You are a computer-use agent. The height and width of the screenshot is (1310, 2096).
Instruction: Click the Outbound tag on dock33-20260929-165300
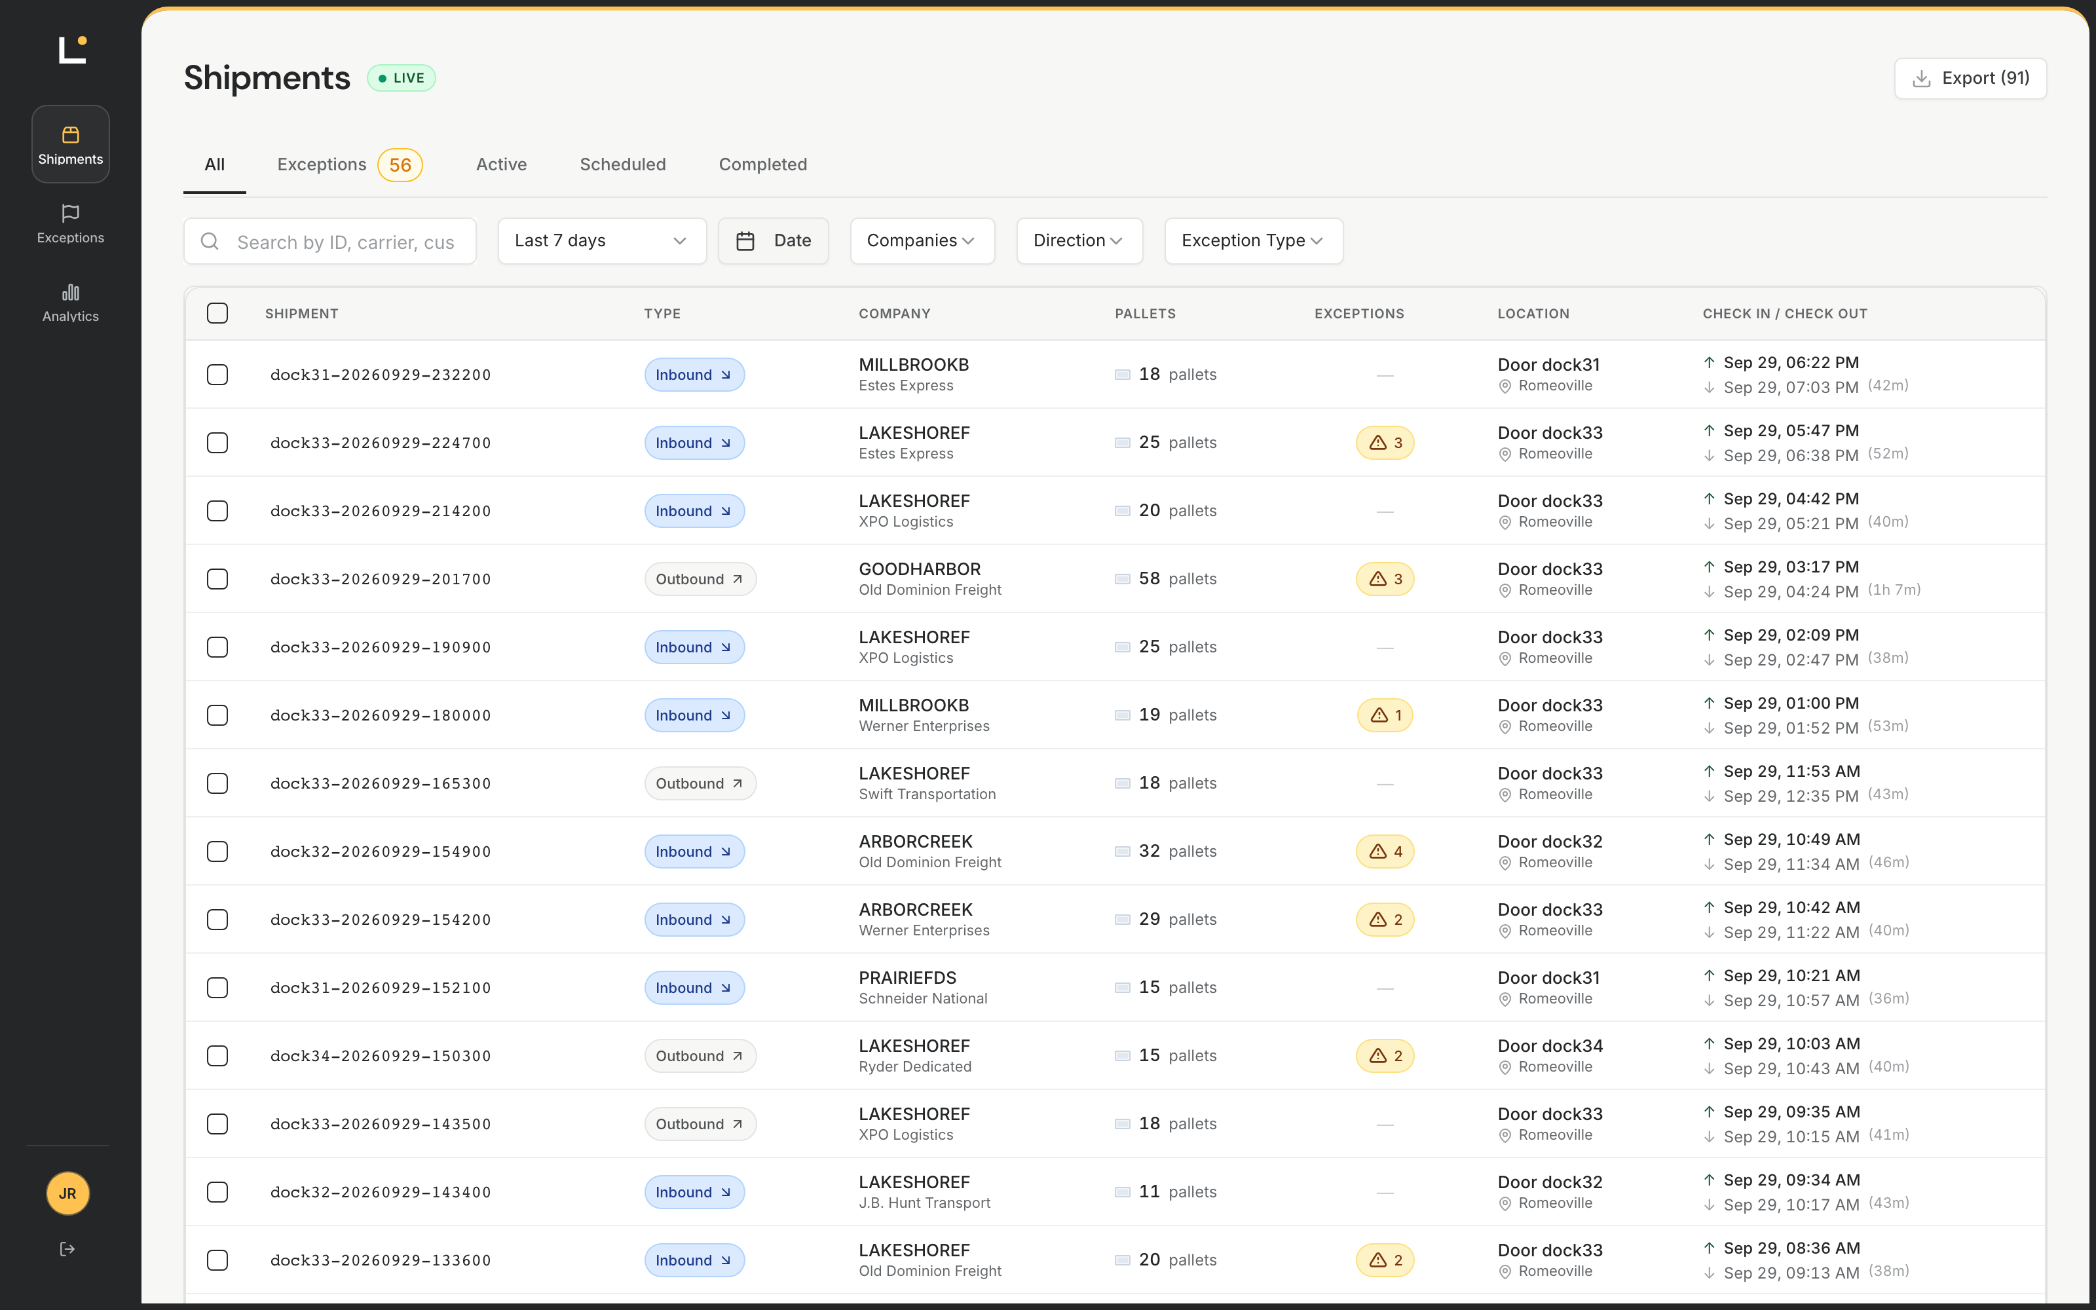point(700,783)
